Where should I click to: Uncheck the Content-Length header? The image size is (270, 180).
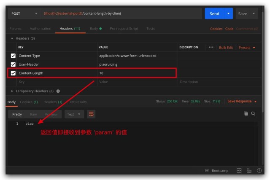(13, 73)
